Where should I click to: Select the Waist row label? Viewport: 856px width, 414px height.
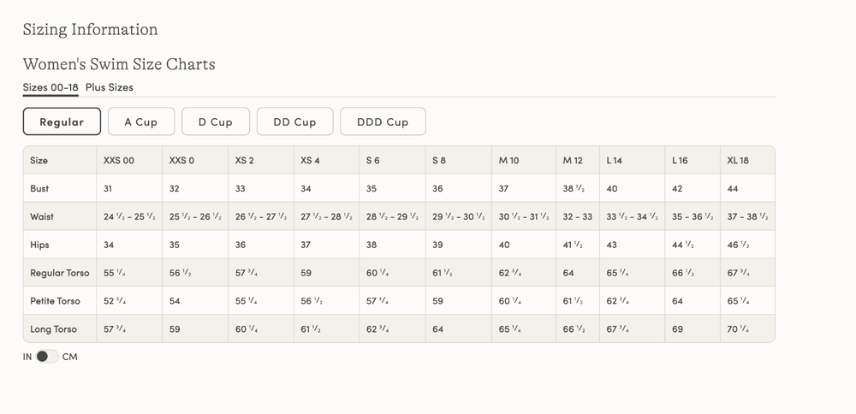[42, 216]
